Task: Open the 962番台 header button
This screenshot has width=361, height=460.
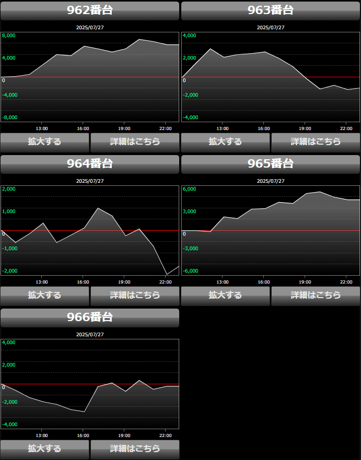Action: click(90, 11)
